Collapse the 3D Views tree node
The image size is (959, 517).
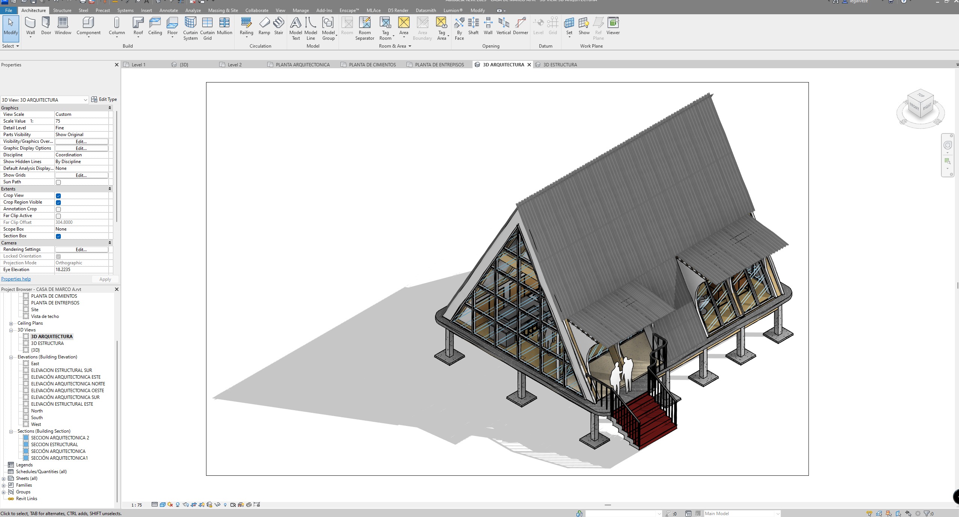click(x=11, y=330)
